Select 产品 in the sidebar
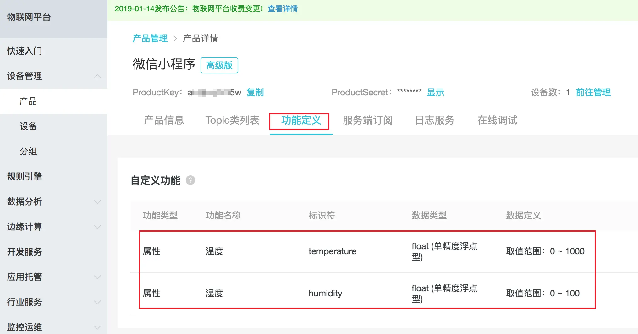The width and height of the screenshot is (638, 334). (28, 101)
